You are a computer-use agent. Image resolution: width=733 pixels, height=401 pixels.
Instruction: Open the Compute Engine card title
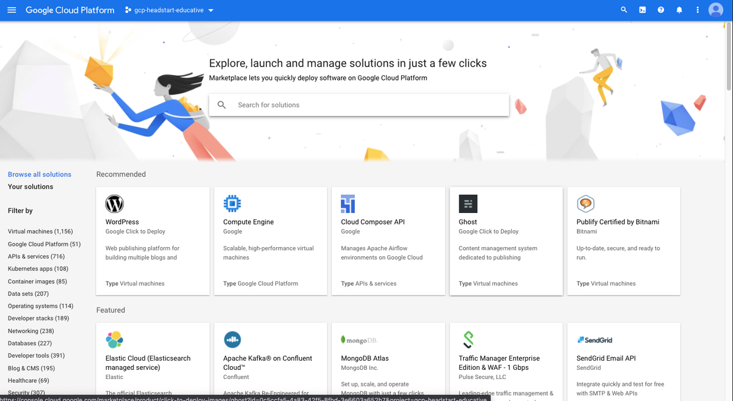pyautogui.click(x=249, y=222)
